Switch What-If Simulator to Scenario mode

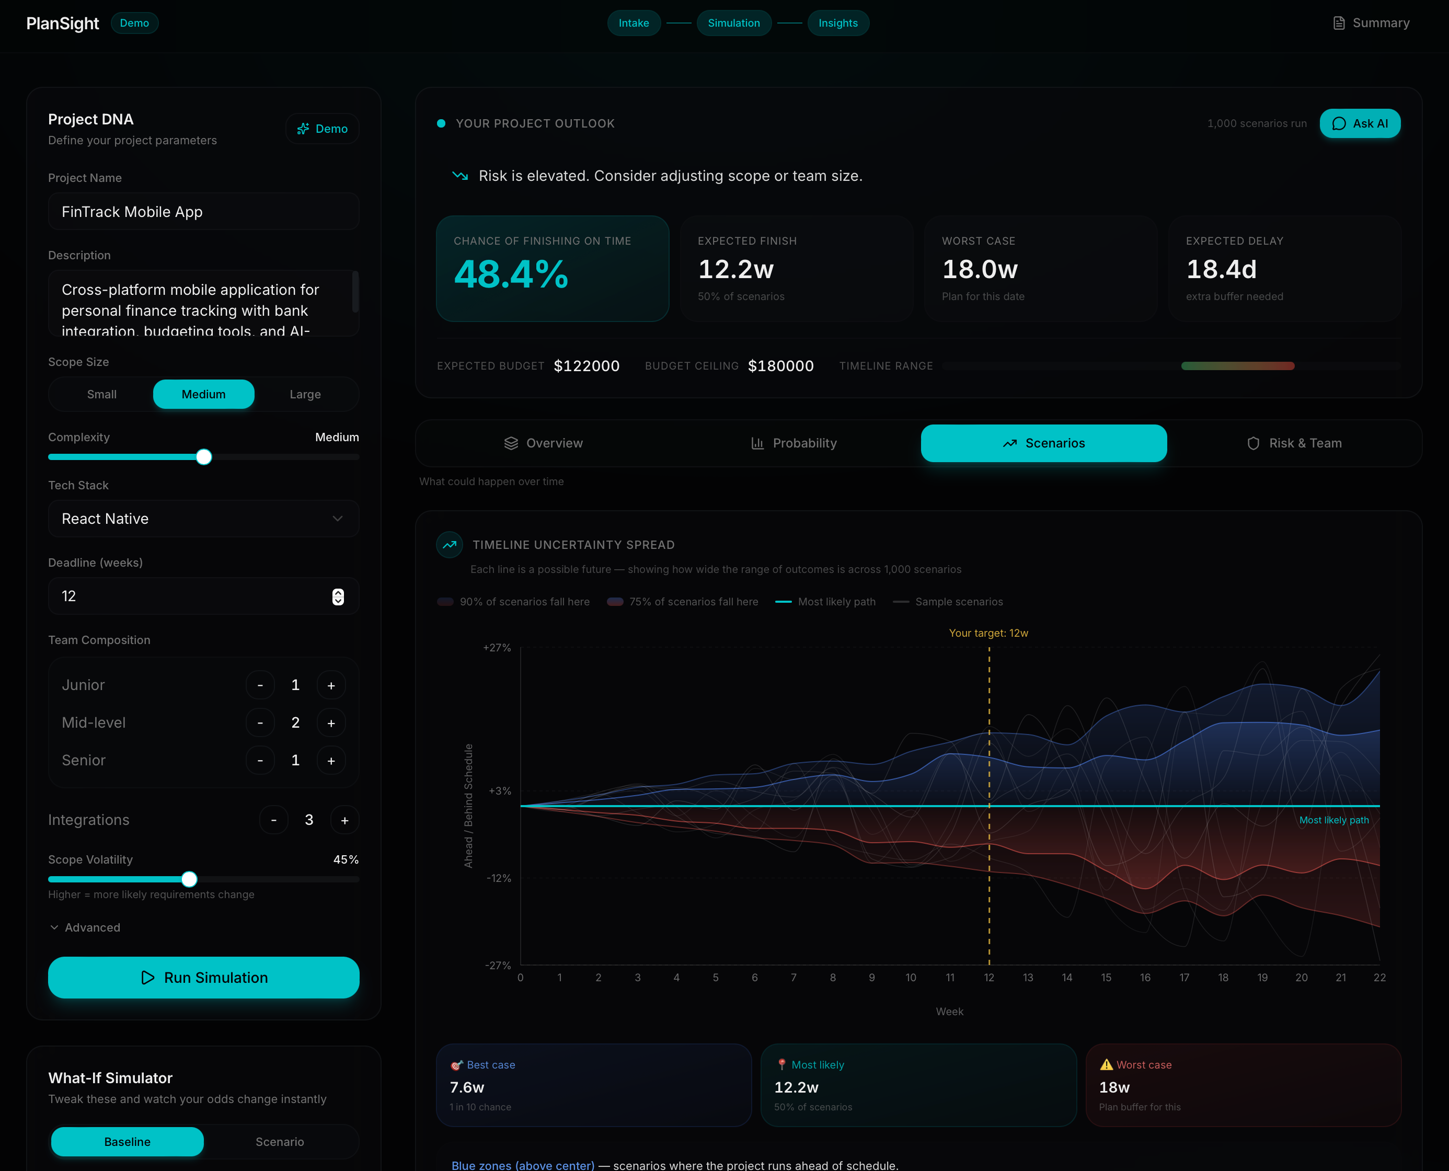coord(279,1141)
